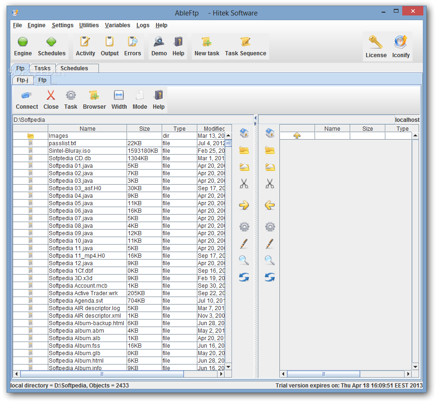This screenshot has height=402, width=436.
Task: Open the File menu
Action: coord(17,25)
